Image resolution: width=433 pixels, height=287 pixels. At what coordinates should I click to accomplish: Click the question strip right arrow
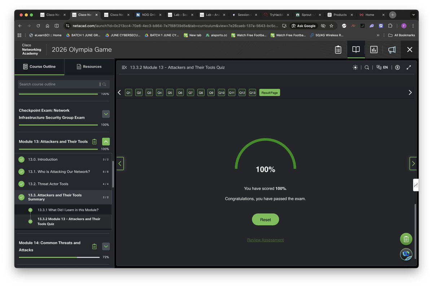click(410, 92)
